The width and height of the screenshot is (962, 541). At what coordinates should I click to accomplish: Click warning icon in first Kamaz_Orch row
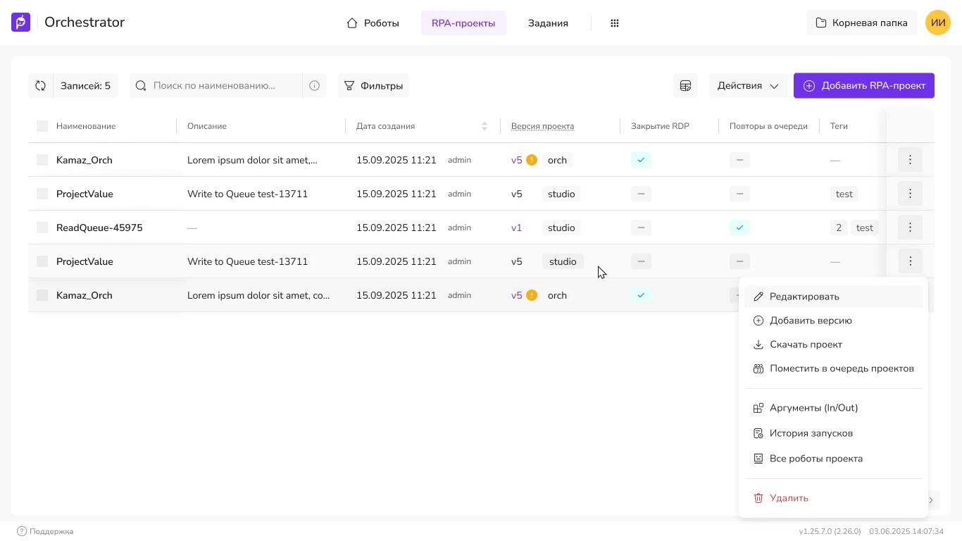pos(532,160)
